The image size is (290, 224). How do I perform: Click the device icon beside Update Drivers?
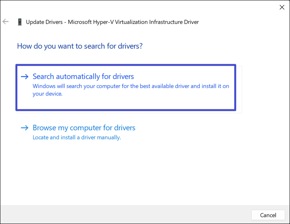pyautogui.click(x=19, y=22)
